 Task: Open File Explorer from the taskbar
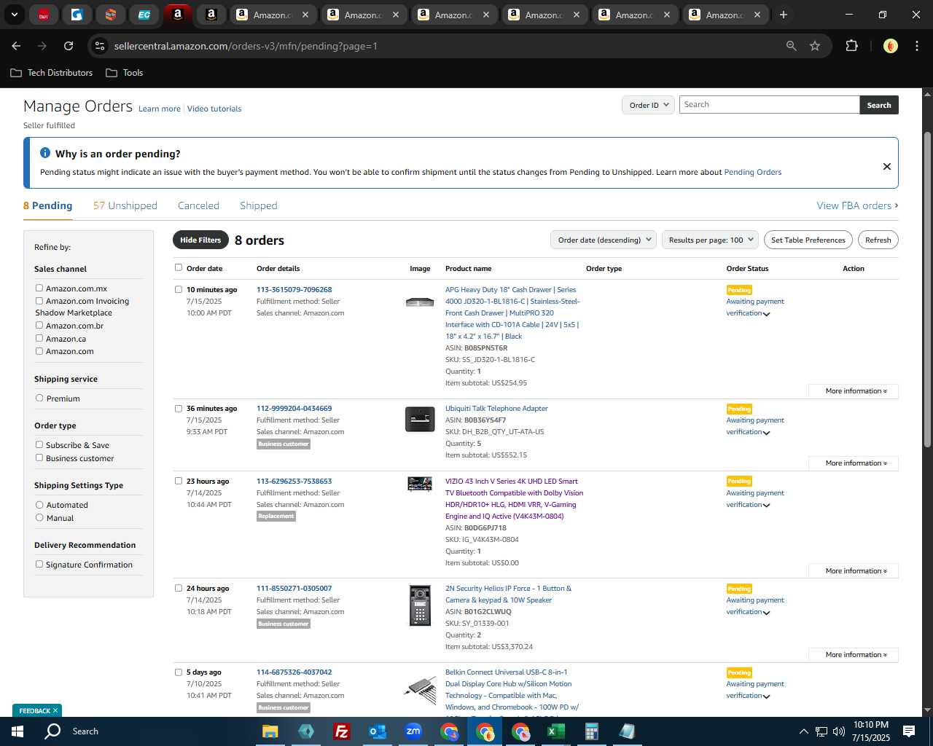point(270,731)
